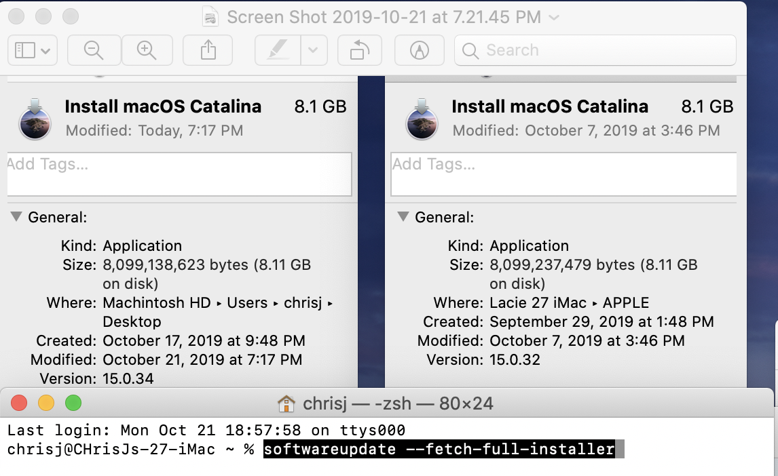Click the highlighted softwareupdate command text
The height and width of the screenshot is (476, 778).
(439, 449)
